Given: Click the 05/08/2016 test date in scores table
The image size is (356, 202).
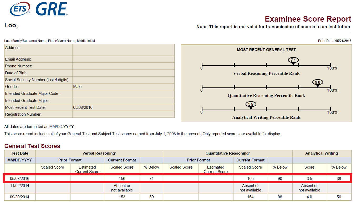Looking at the screenshot, I should (20, 179).
